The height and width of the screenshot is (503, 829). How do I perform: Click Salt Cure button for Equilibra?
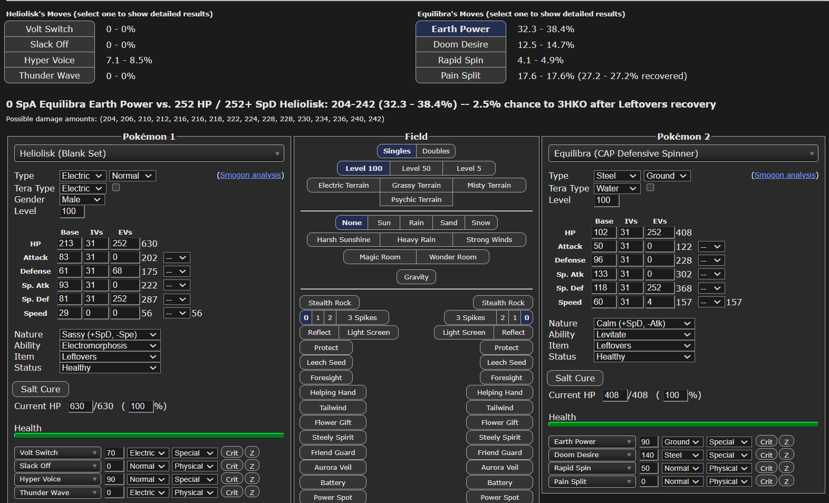[575, 378]
